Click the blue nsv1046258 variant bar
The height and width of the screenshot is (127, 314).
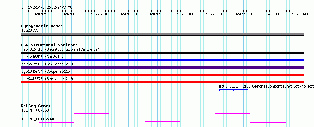163,60
